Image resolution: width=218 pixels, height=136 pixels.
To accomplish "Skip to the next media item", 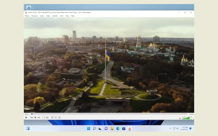I will [39, 118].
